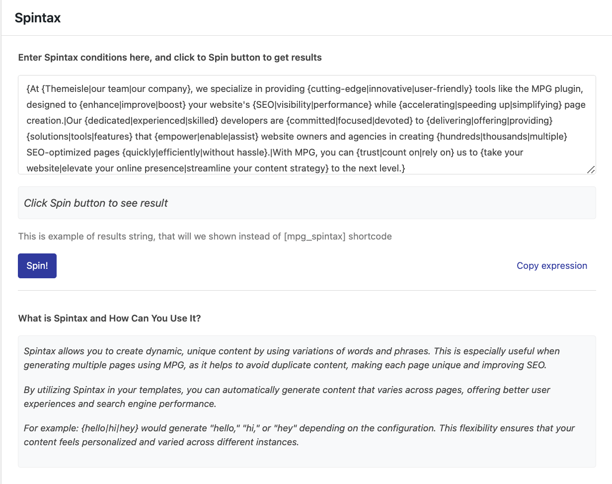Click the 'Click Spin button to see result' box
Image resolution: width=612 pixels, height=484 pixels.
(x=306, y=203)
